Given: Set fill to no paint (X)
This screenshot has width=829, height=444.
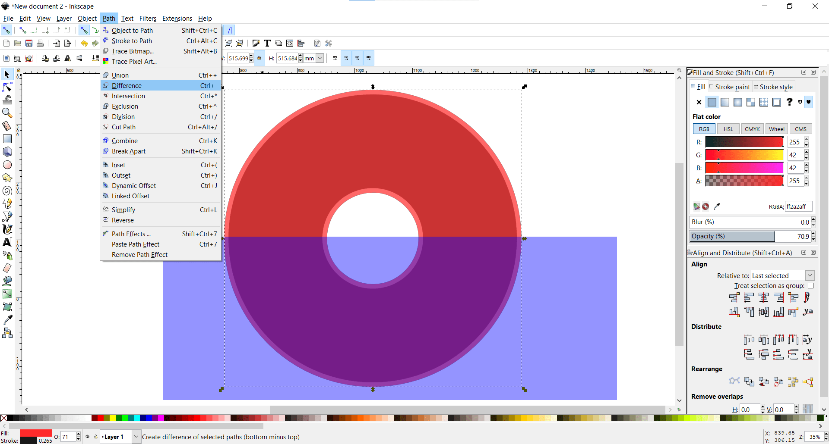Looking at the screenshot, I should click(x=699, y=102).
